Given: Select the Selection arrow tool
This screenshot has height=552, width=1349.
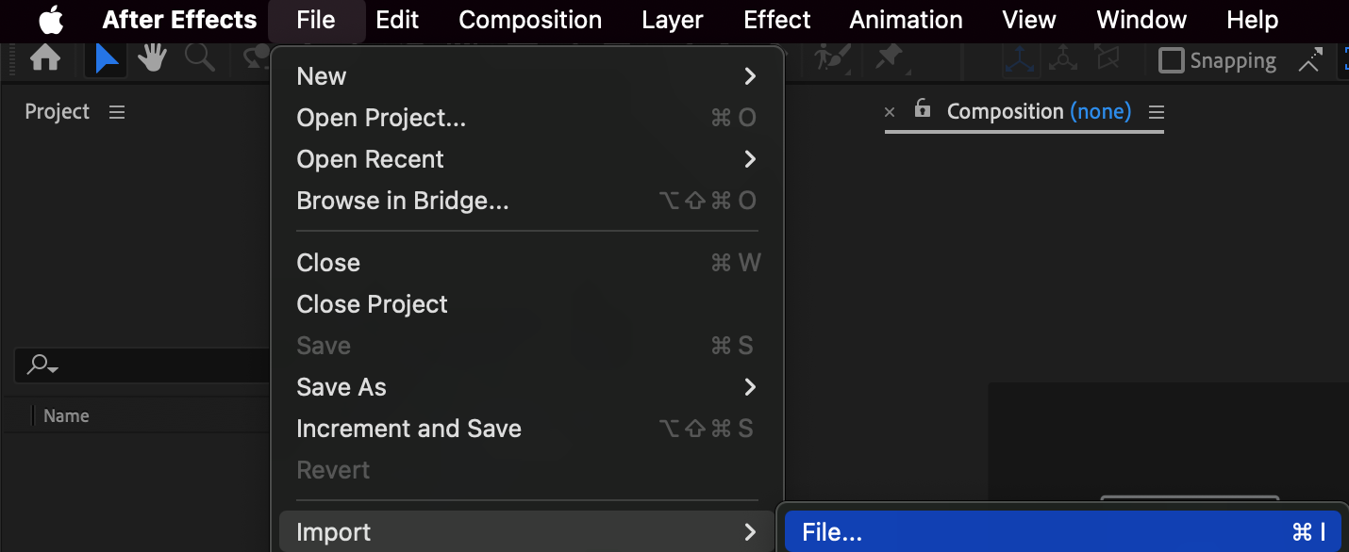Looking at the screenshot, I should (107, 59).
